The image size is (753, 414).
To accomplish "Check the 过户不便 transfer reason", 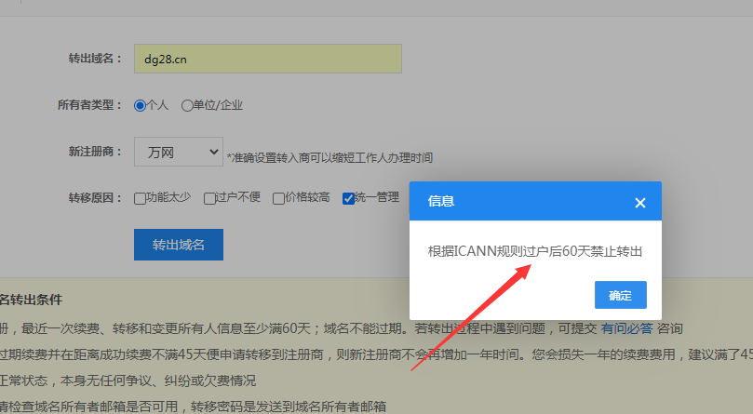I will pos(208,197).
